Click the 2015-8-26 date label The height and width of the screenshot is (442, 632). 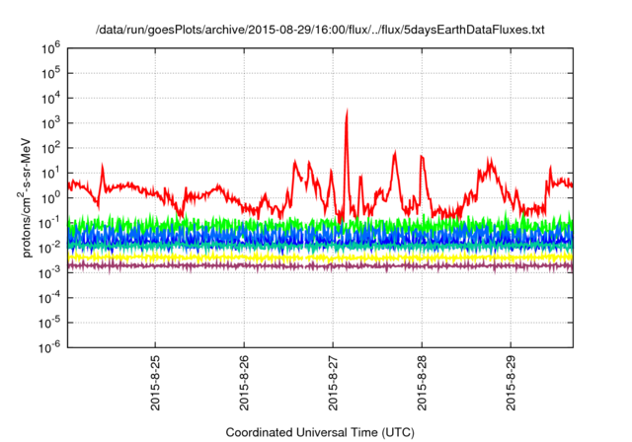coord(244,383)
